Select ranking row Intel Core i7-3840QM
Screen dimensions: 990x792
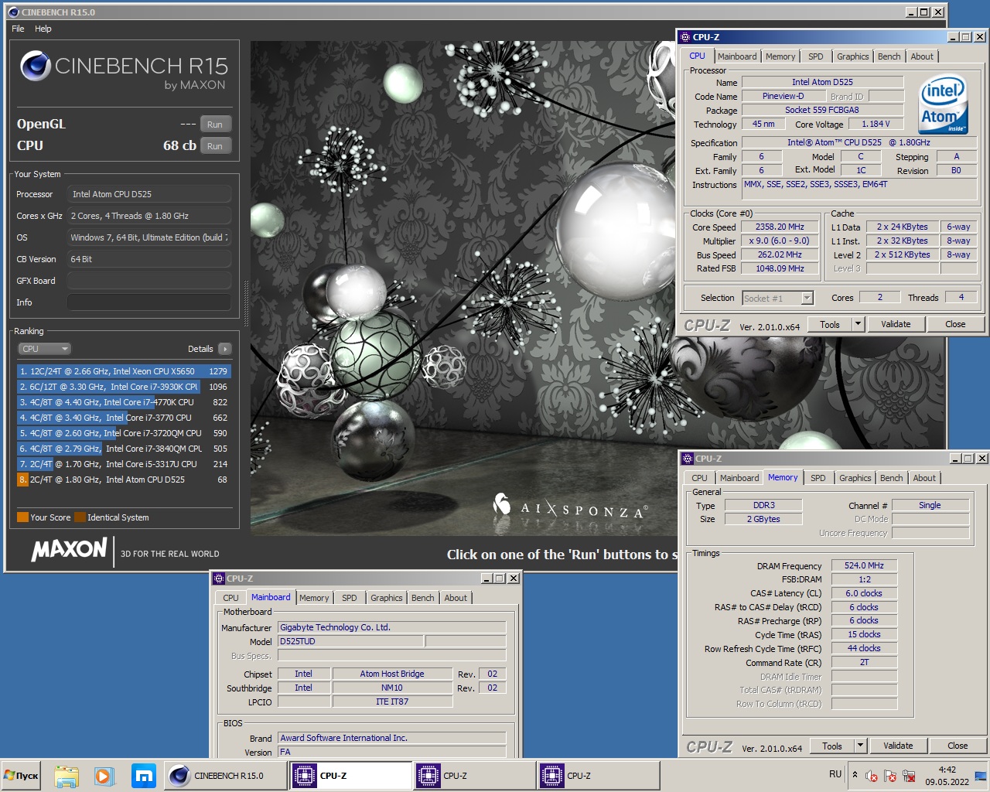pos(124,449)
